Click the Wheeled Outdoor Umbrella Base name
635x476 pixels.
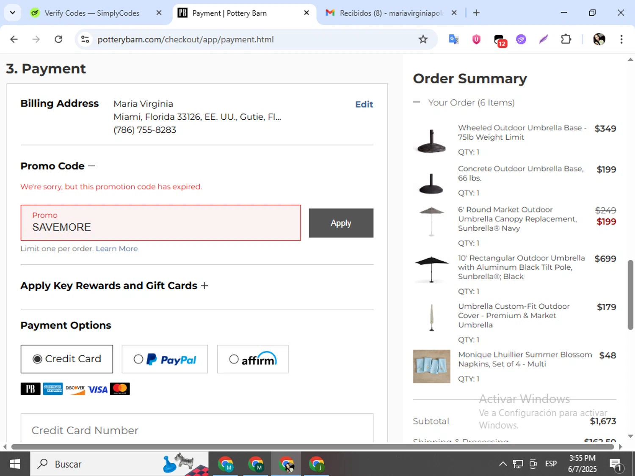click(522, 132)
